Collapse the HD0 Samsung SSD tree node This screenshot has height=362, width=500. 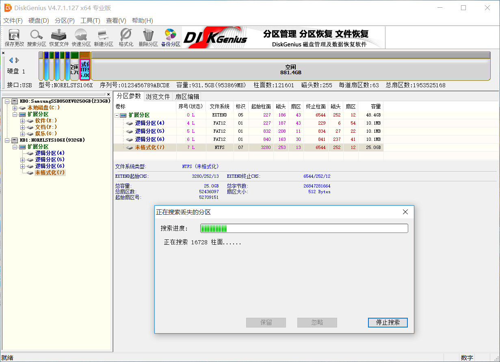click(8, 101)
